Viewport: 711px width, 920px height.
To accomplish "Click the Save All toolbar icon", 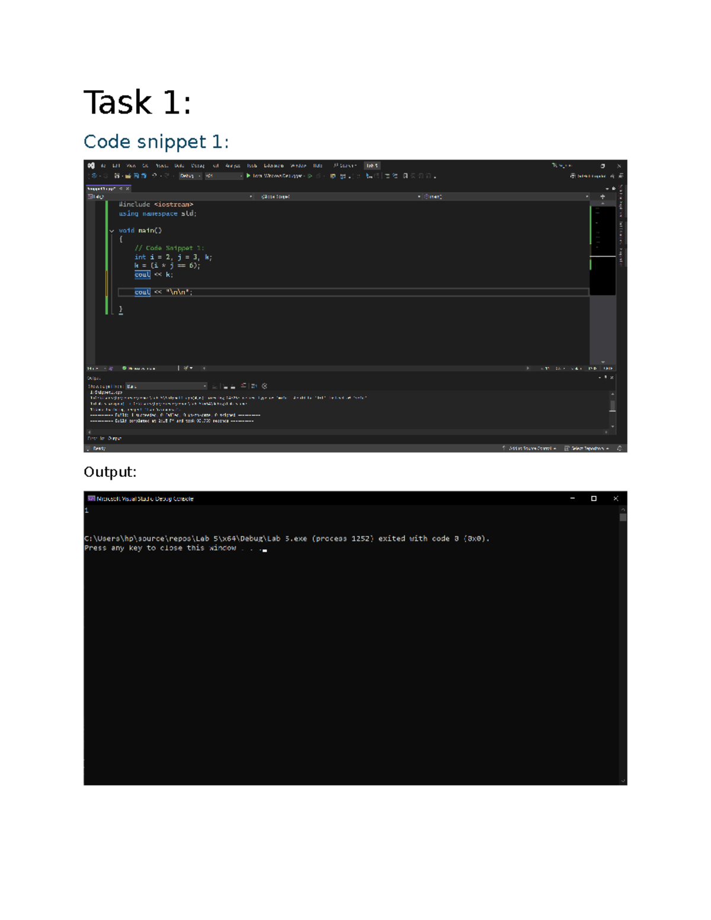I will 143,176.
